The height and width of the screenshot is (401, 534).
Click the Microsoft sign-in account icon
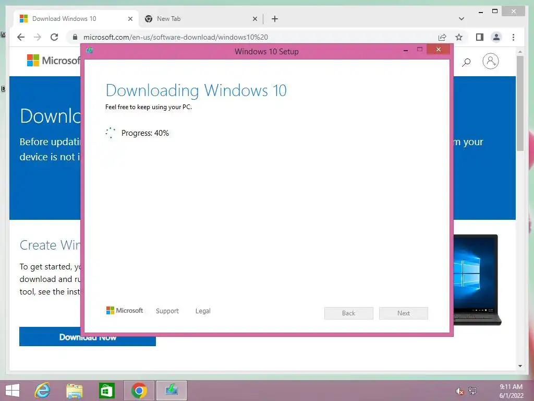490,62
